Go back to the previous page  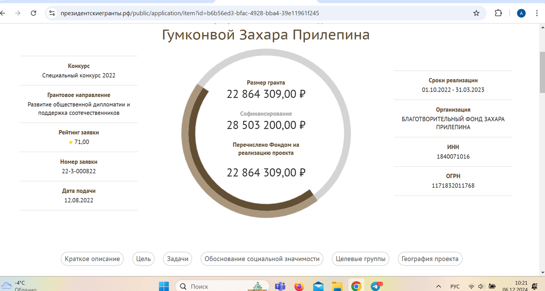tap(3, 14)
